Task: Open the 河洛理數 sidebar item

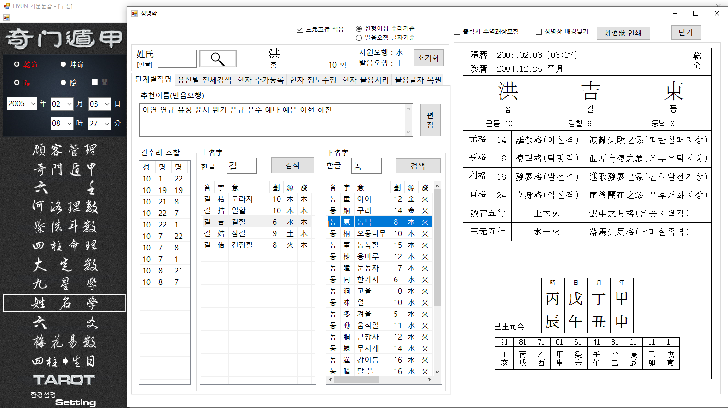Action: point(64,207)
